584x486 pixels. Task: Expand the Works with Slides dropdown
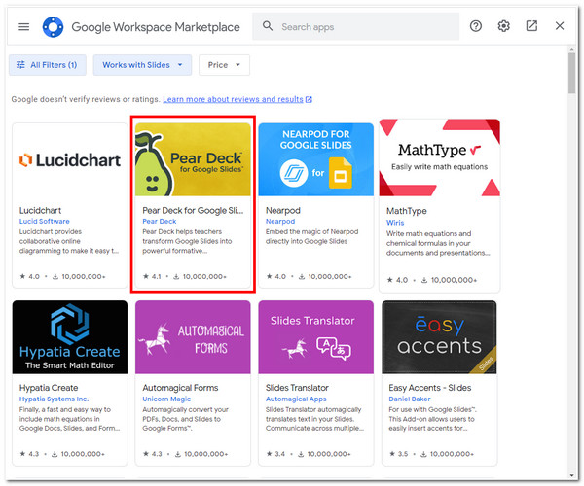point(142,65)
